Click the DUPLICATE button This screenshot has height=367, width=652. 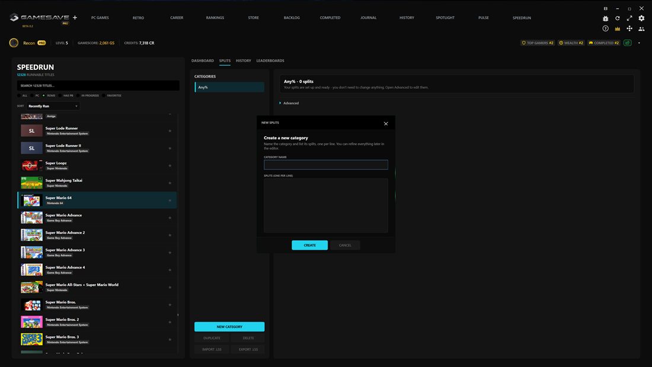(212, 338)
